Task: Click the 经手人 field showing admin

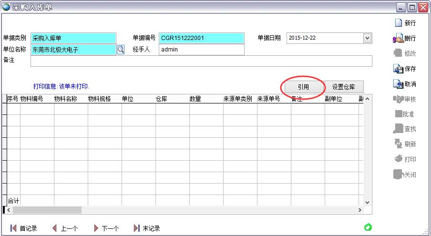Action: pyautogui.click(x=201, y=50)
